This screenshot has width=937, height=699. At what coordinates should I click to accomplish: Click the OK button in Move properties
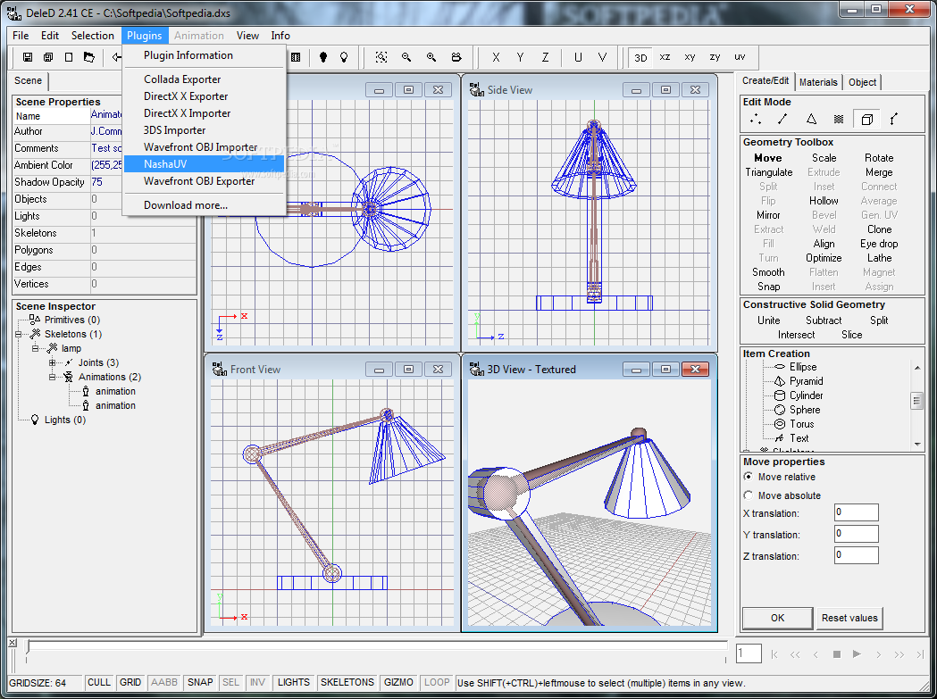777,618
